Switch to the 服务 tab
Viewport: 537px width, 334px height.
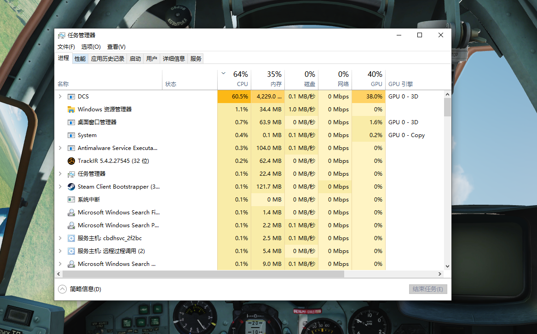coord(196,59)
